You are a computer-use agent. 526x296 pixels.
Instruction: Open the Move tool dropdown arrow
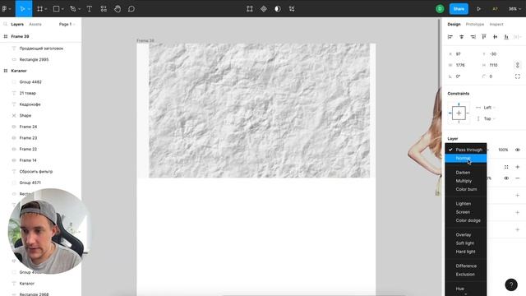[29, 9]
